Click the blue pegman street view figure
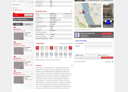Image resolution: width=128 pixels, height=92 pixels. pyautogui.click(x=108, y=22)
